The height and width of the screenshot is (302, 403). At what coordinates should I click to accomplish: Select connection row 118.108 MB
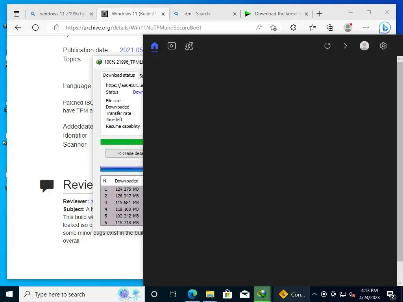point(122,209)
